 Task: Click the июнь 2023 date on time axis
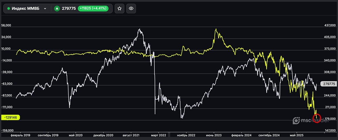pos(214,135)
